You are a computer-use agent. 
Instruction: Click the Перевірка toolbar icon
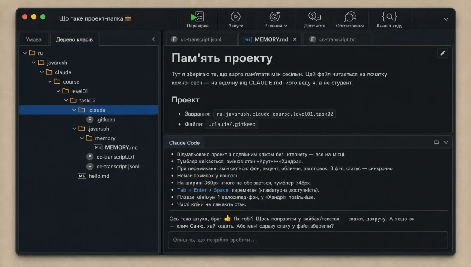coord(197,17)
